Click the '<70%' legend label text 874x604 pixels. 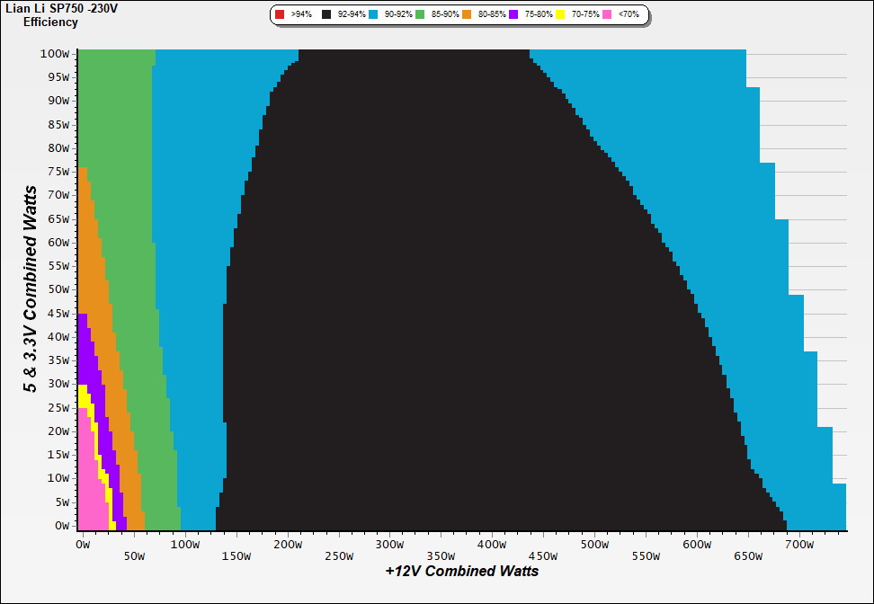[626, 15]
